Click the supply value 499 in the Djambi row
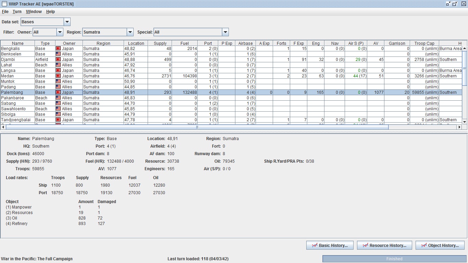The width and height of the screenshot is (468, 263). pyautogui.click(x=168, y=60)
